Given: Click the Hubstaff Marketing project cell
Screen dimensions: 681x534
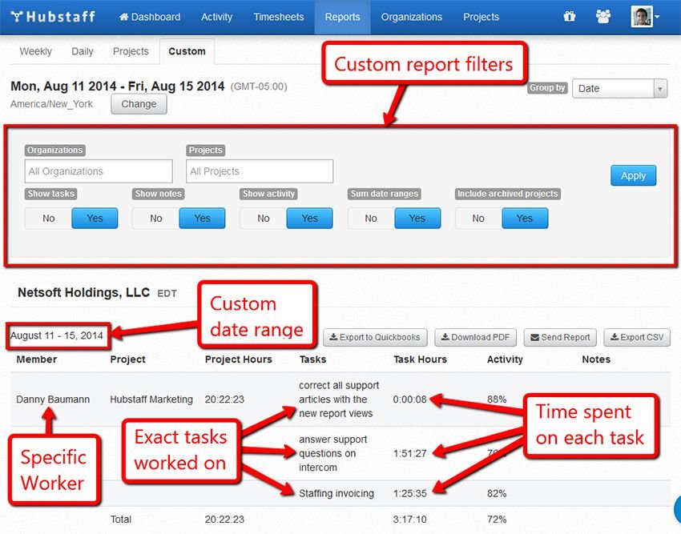Looking at the screenshot, I should [x=151, y=399].
